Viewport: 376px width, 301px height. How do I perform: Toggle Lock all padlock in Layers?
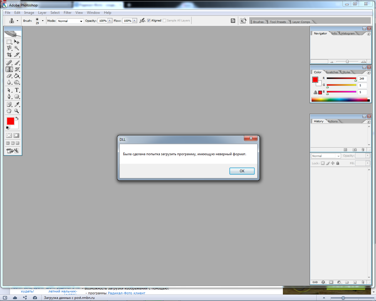click(x=338, y=163)
